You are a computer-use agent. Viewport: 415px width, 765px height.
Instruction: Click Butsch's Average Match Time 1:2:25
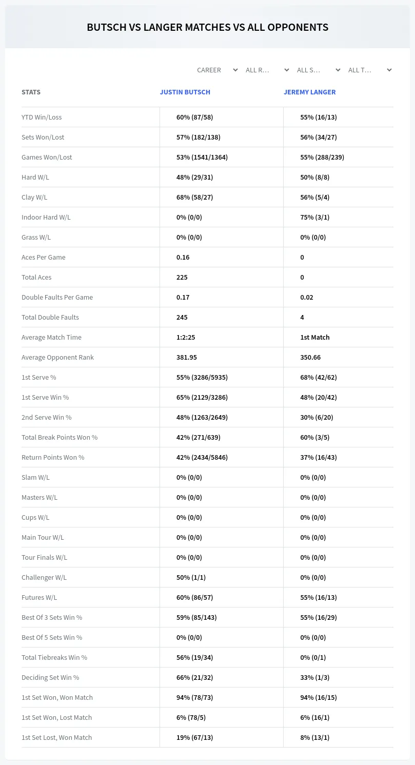(186, 337)
